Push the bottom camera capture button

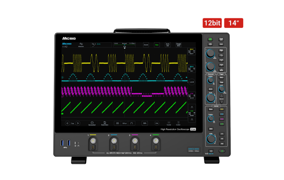tap(211, 151)
